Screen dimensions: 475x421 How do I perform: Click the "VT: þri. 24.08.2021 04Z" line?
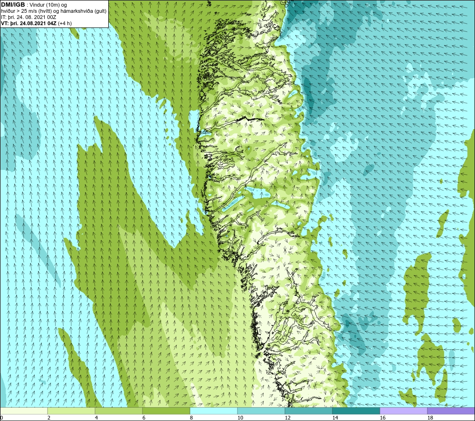tap(28, 23)
